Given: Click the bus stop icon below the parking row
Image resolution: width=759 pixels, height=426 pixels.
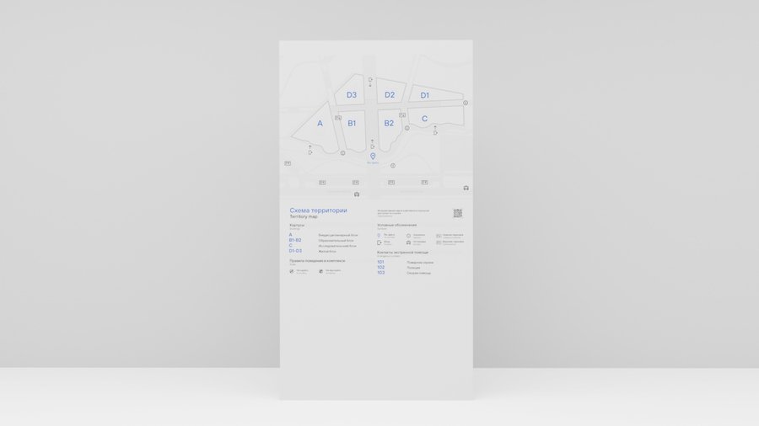Looking at the screenshot, I should (357, 194).
